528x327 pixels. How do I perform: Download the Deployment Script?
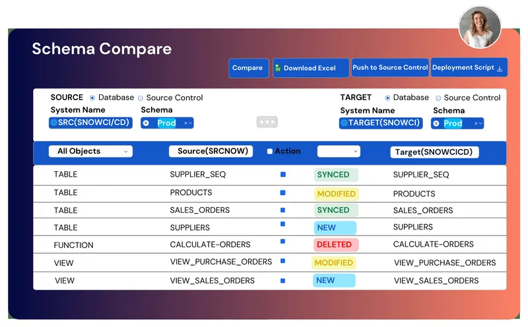tap(469, 68)
